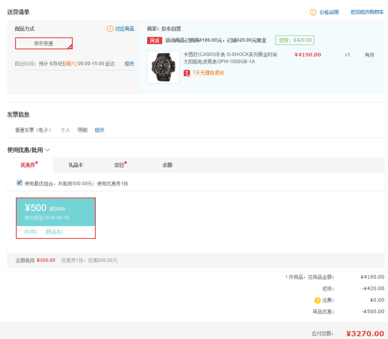This screenshot has height=339, width=388.
Task: Switch to the 京豆 tab
Action: point(119,165)
